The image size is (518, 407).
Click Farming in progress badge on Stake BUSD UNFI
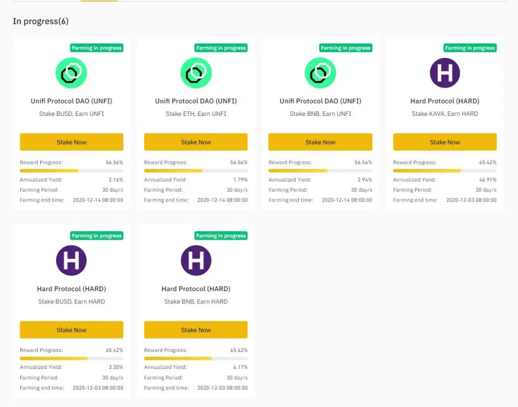[97, 48]
